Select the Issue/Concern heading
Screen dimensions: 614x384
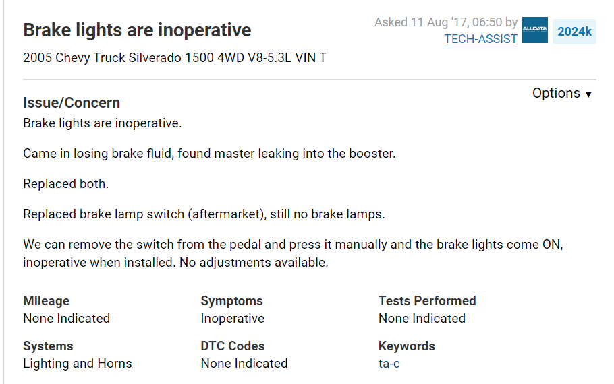72,103
